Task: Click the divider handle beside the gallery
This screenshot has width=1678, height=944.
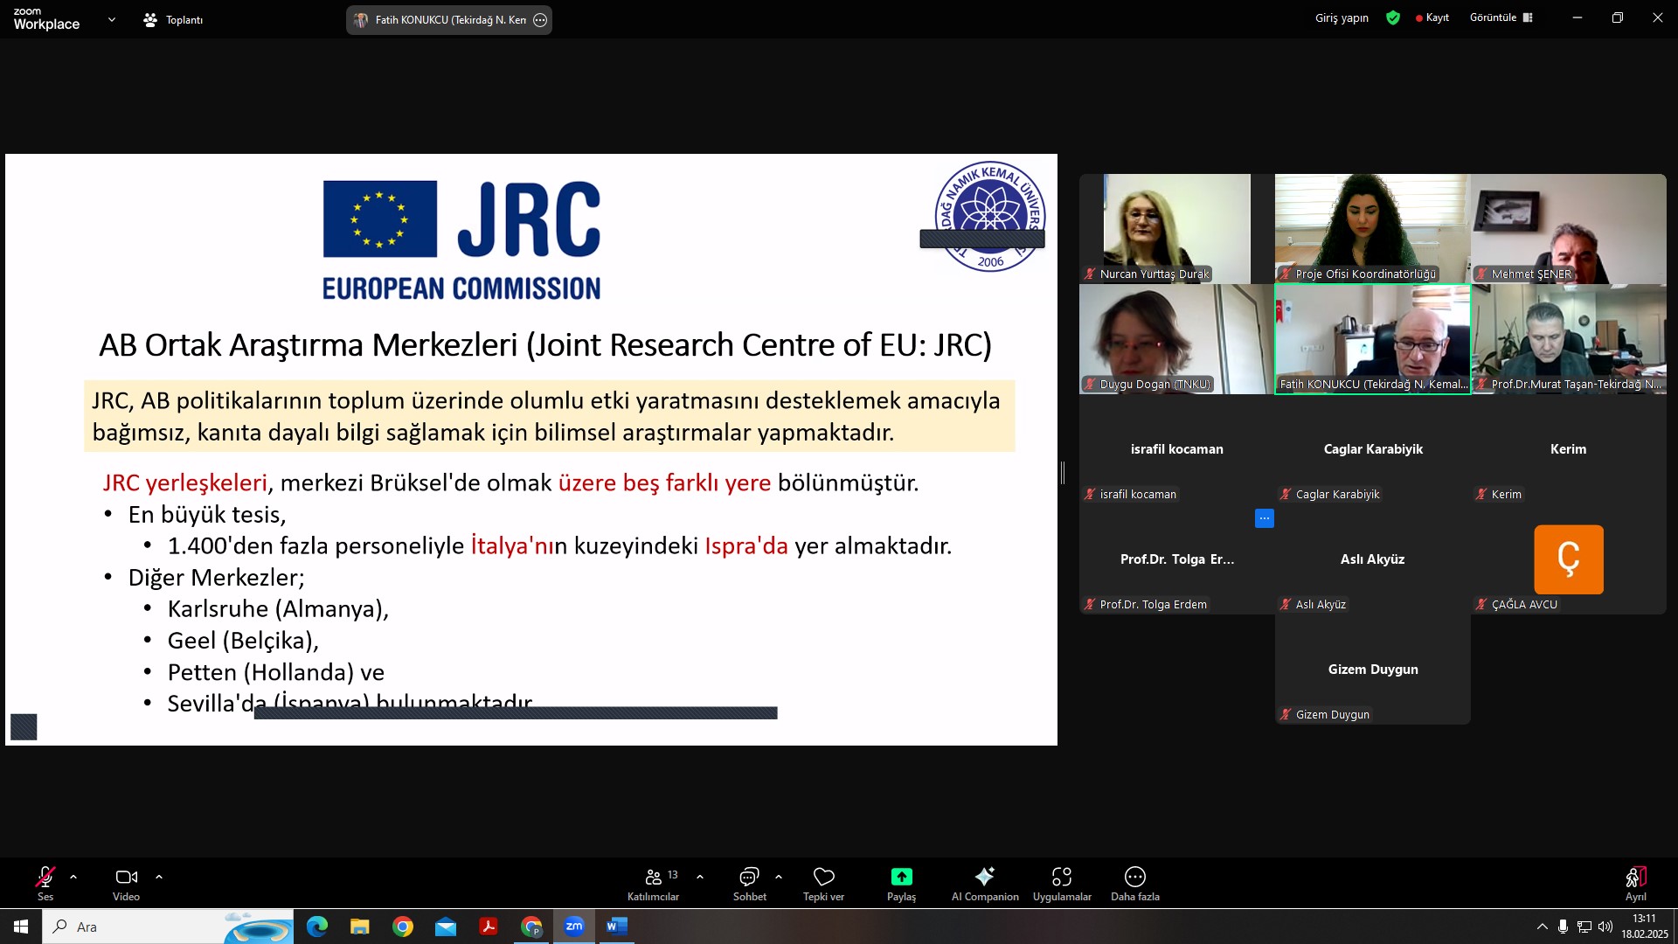Action: (x=1062, y=473)
